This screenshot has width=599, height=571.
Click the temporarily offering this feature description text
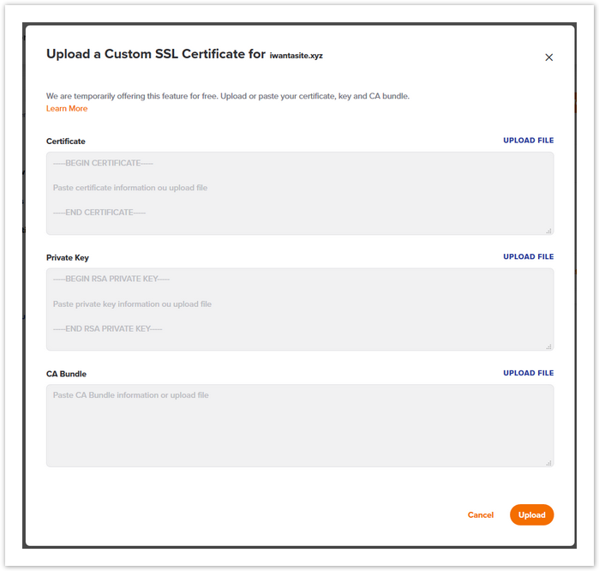pyautogui.click(x=228, y=96)
